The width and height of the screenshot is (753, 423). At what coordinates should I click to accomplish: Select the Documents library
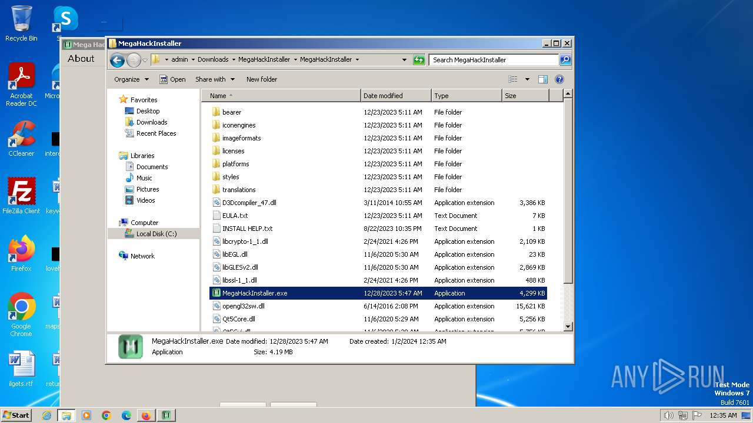(x=152, y=167)
